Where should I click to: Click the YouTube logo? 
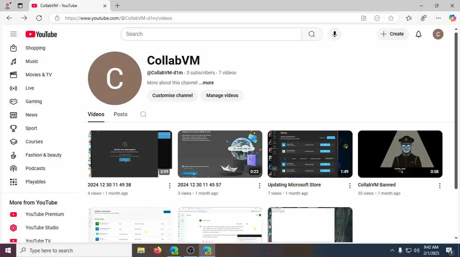(41, 34)
